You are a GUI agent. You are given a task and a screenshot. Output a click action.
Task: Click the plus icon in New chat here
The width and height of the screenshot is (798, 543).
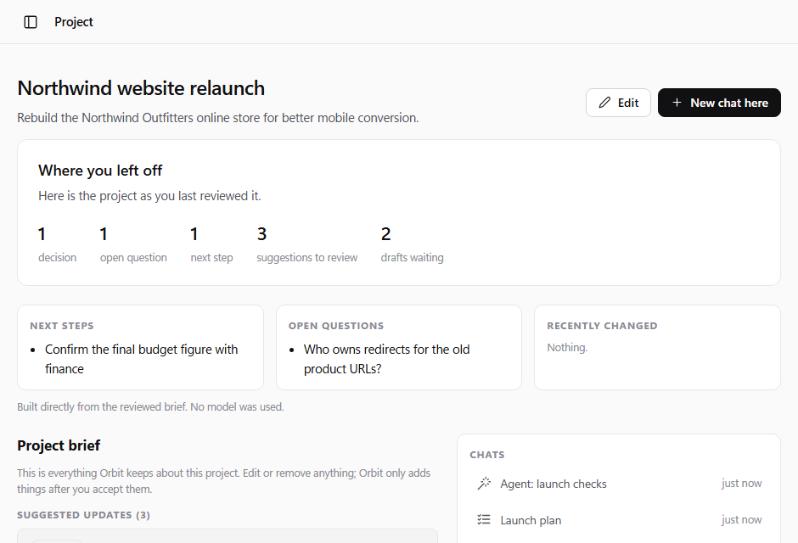pos(677,103)
